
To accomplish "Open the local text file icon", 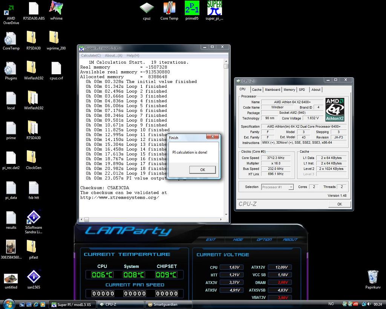I will [11, 101].
